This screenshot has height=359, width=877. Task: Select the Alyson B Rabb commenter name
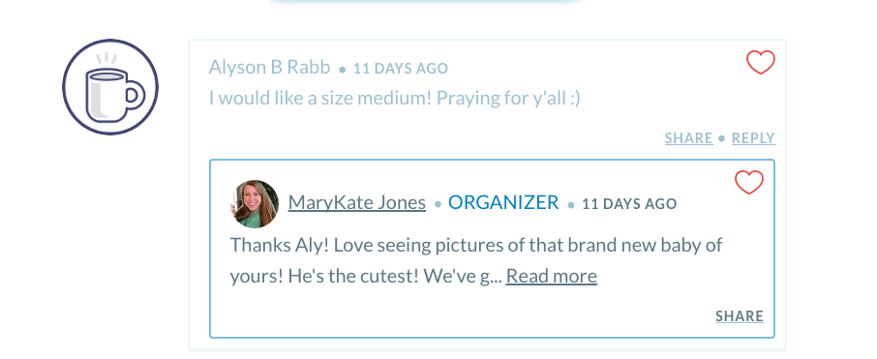click(270, 67)
